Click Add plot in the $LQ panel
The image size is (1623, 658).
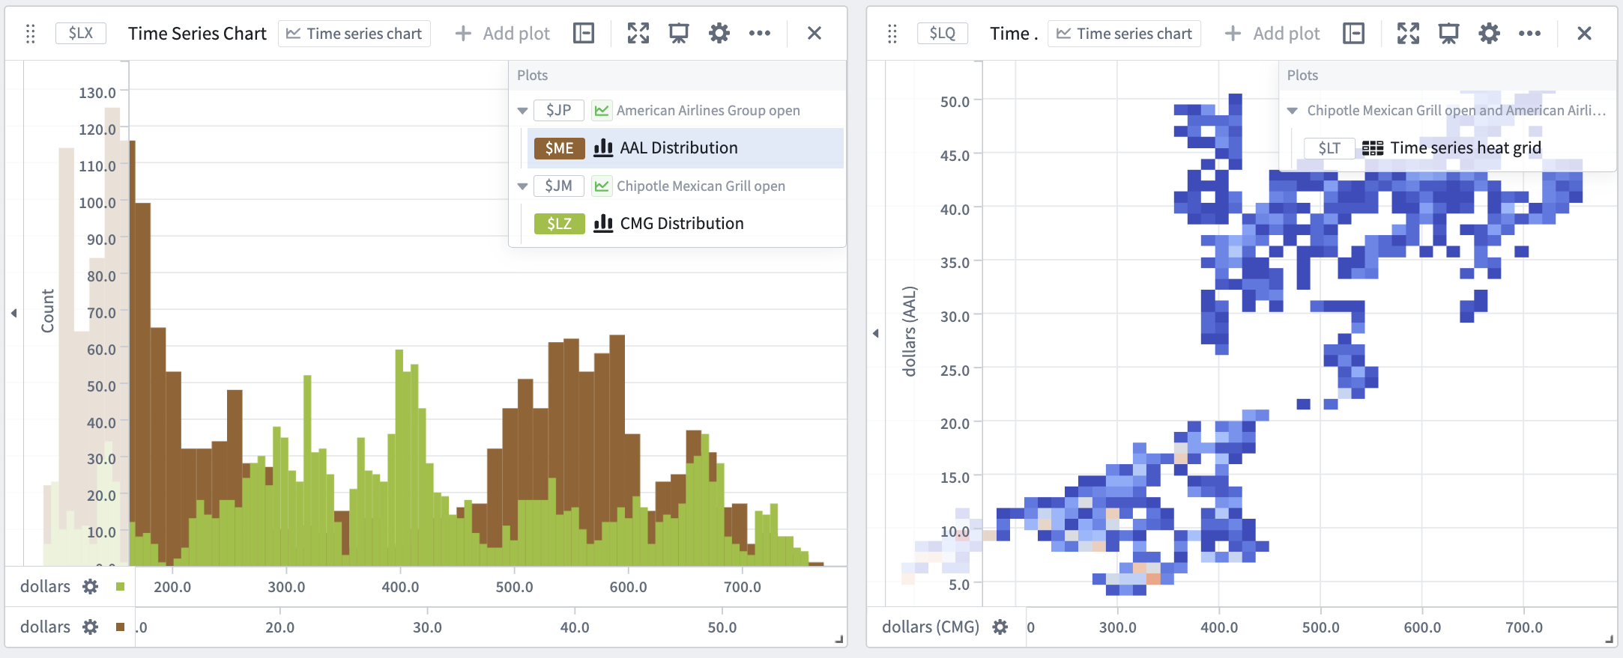click(1272, 34)
